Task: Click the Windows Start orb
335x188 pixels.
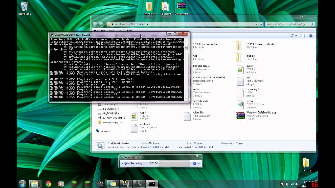Action: coord(22,184)
